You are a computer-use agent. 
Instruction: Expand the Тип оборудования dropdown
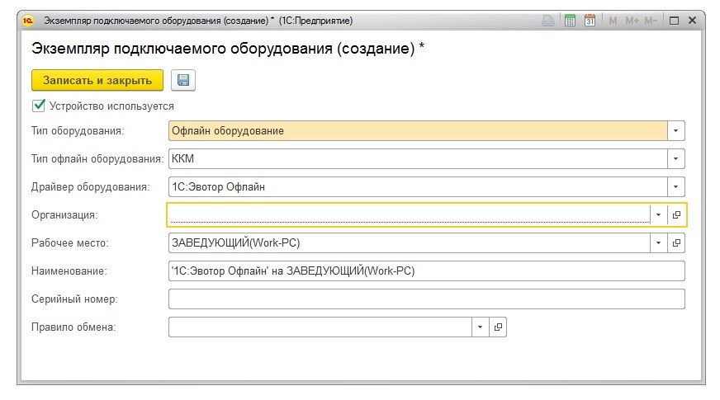point(676,131)
